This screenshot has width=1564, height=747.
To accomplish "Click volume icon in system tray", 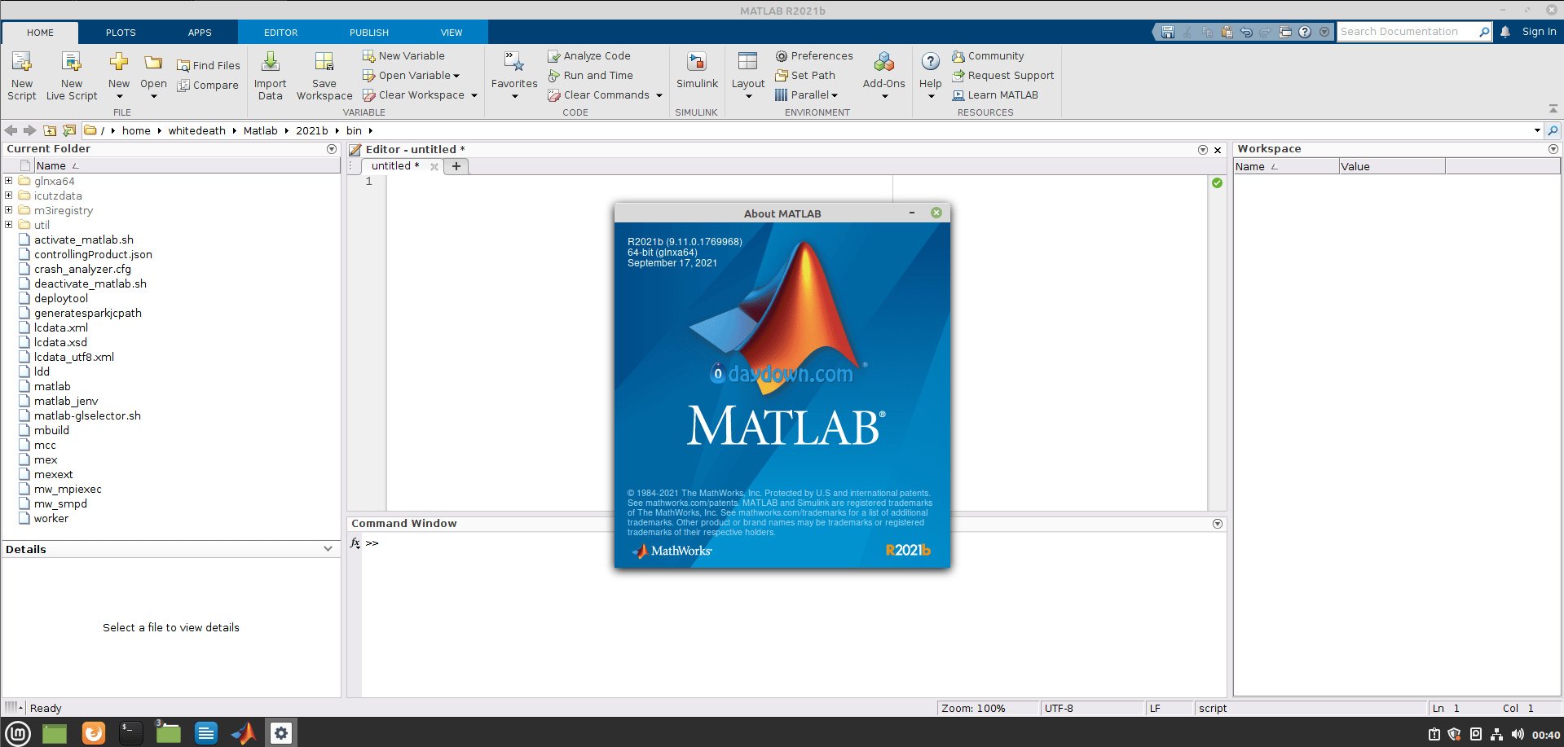I will [1518, 734].
